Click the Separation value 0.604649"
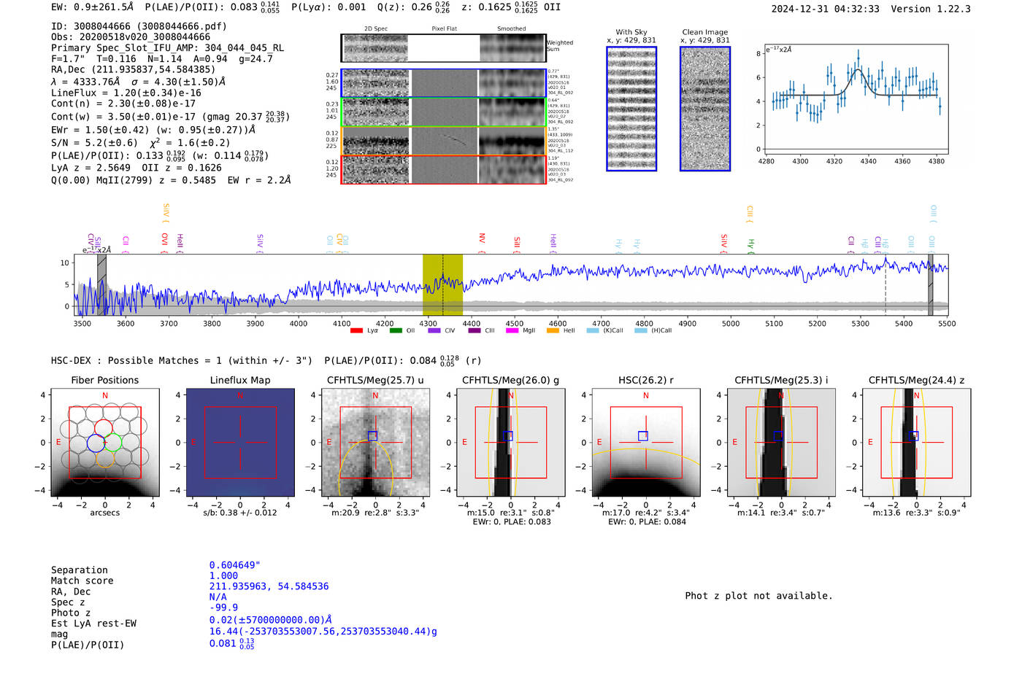1022x695 pixels. pos(235,565)
